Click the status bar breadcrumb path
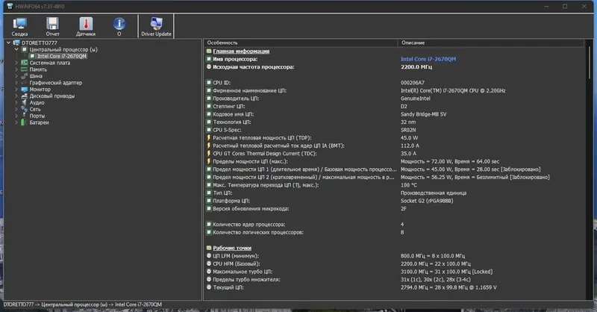The width and height of the screenshot is (597, 312). click(x=83, y=305)
